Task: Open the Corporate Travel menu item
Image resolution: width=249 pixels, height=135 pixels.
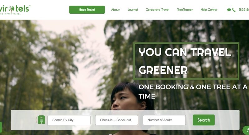Action: coord(157,10)
